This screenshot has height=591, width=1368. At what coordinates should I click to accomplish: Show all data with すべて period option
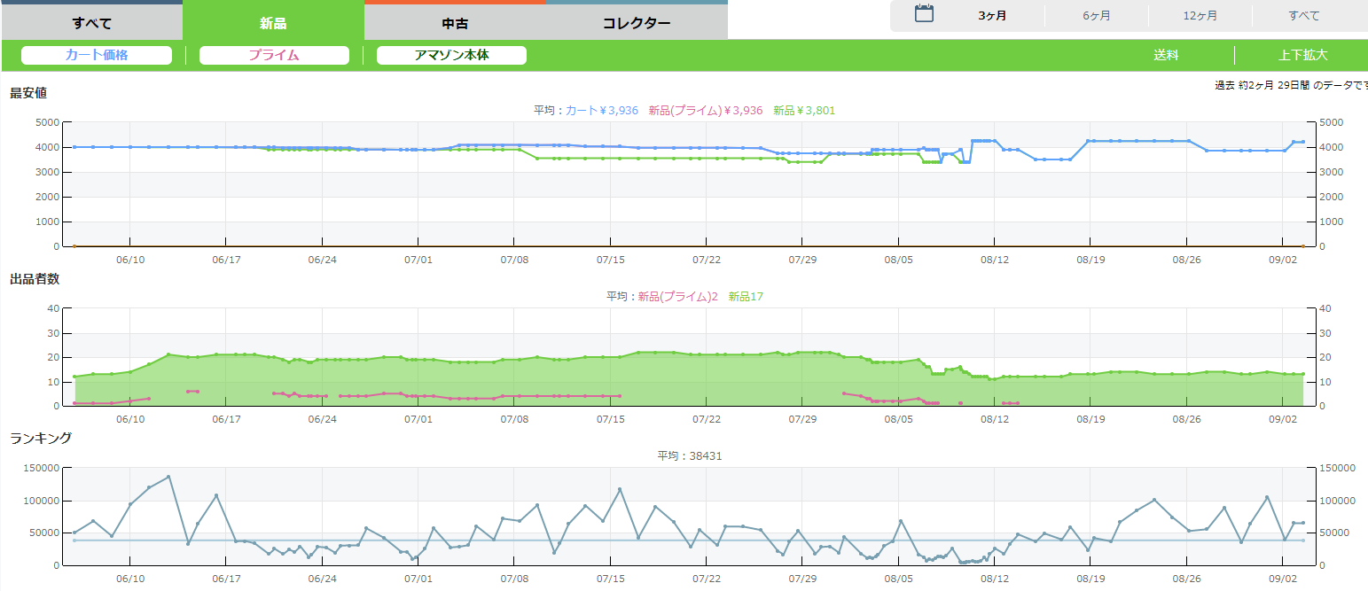[x=1303, y=16]
